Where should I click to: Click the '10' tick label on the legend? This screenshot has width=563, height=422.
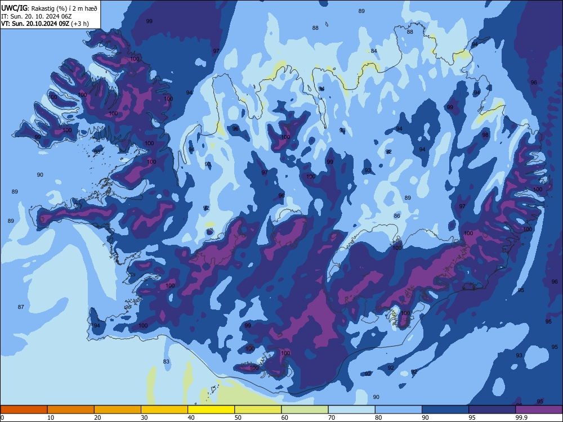coord(51,417)
